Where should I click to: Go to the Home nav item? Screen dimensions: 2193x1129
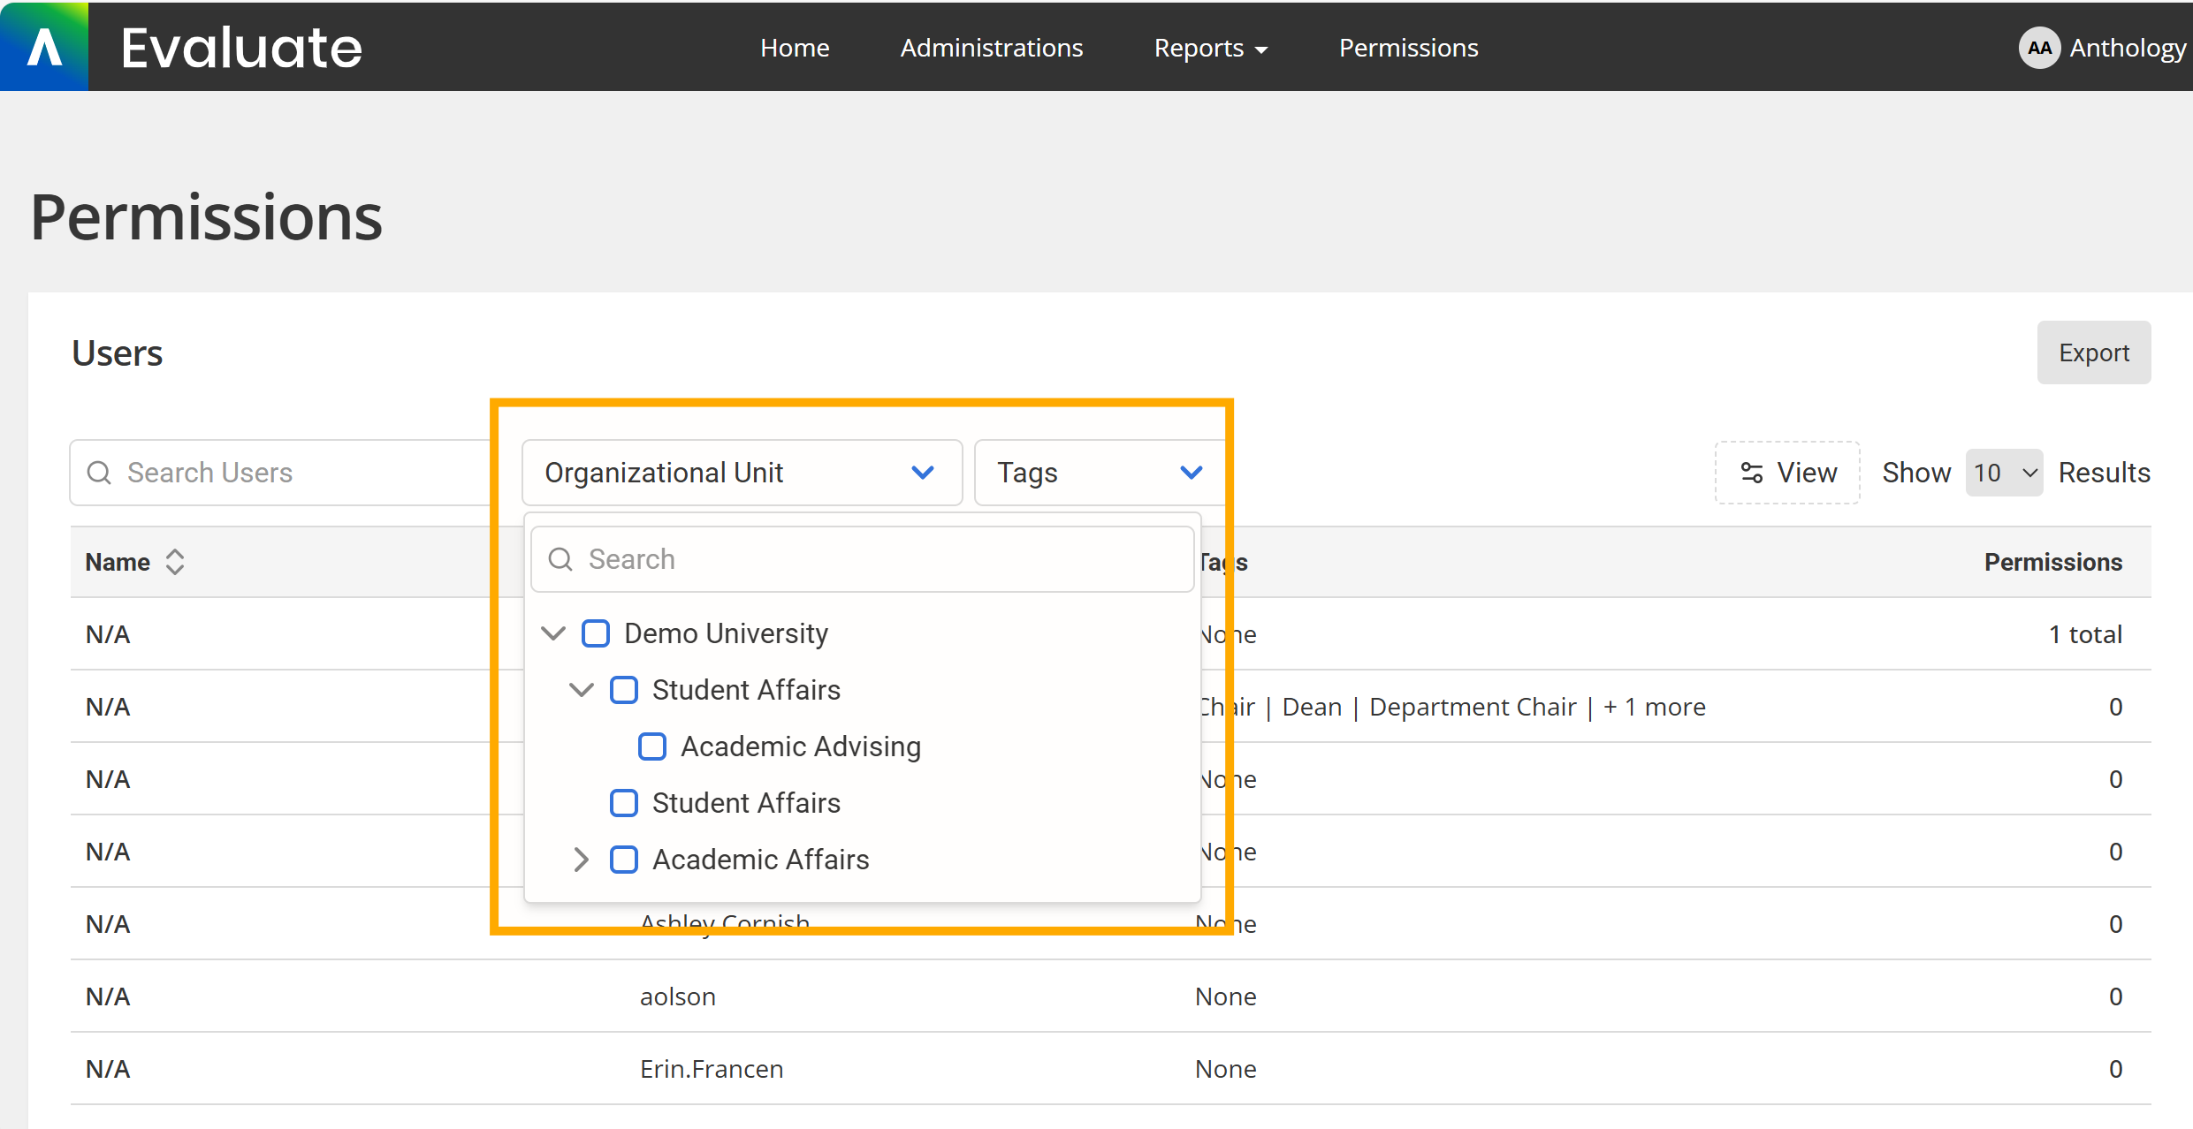[795, 48]
